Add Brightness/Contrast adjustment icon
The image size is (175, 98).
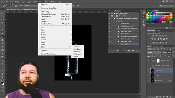(x=153, y=36)
